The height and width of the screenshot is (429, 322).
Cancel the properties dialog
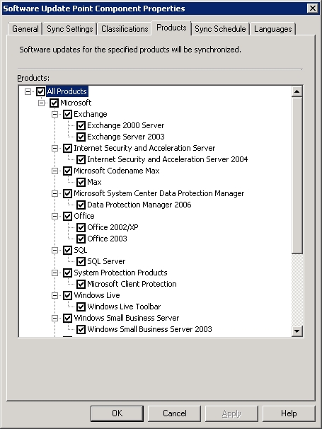click(x=175, y=413)
